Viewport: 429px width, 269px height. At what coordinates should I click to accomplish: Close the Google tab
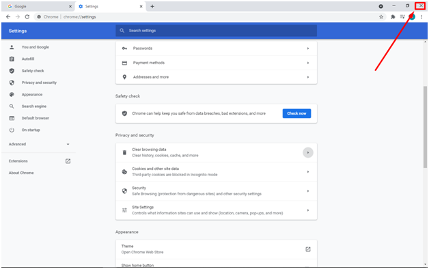tap(70, 6)
